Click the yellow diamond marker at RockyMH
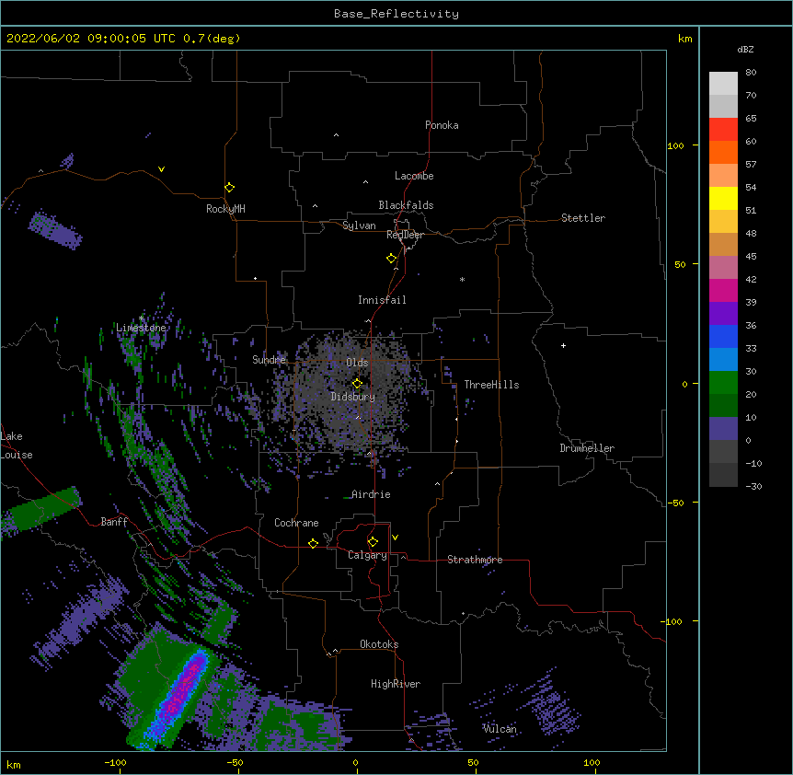The image size is (793, 775). [229, 188]
